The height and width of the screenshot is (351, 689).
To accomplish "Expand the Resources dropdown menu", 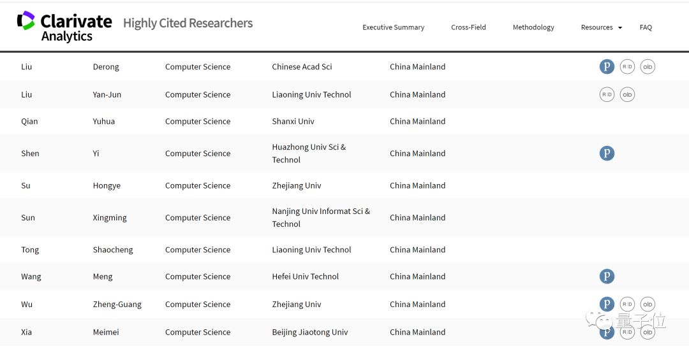I will pyautogui.click(x=601, y=27).
